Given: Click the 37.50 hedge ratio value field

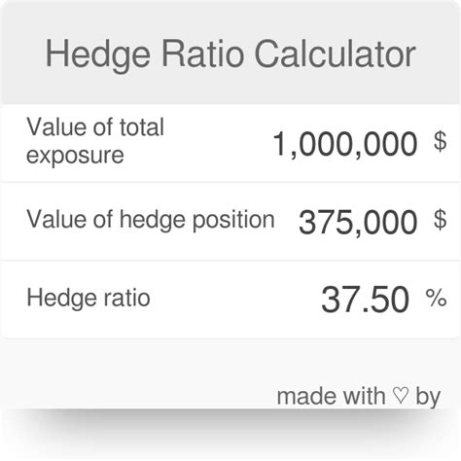Looking at the screenshot, I should tap(366, 300).
